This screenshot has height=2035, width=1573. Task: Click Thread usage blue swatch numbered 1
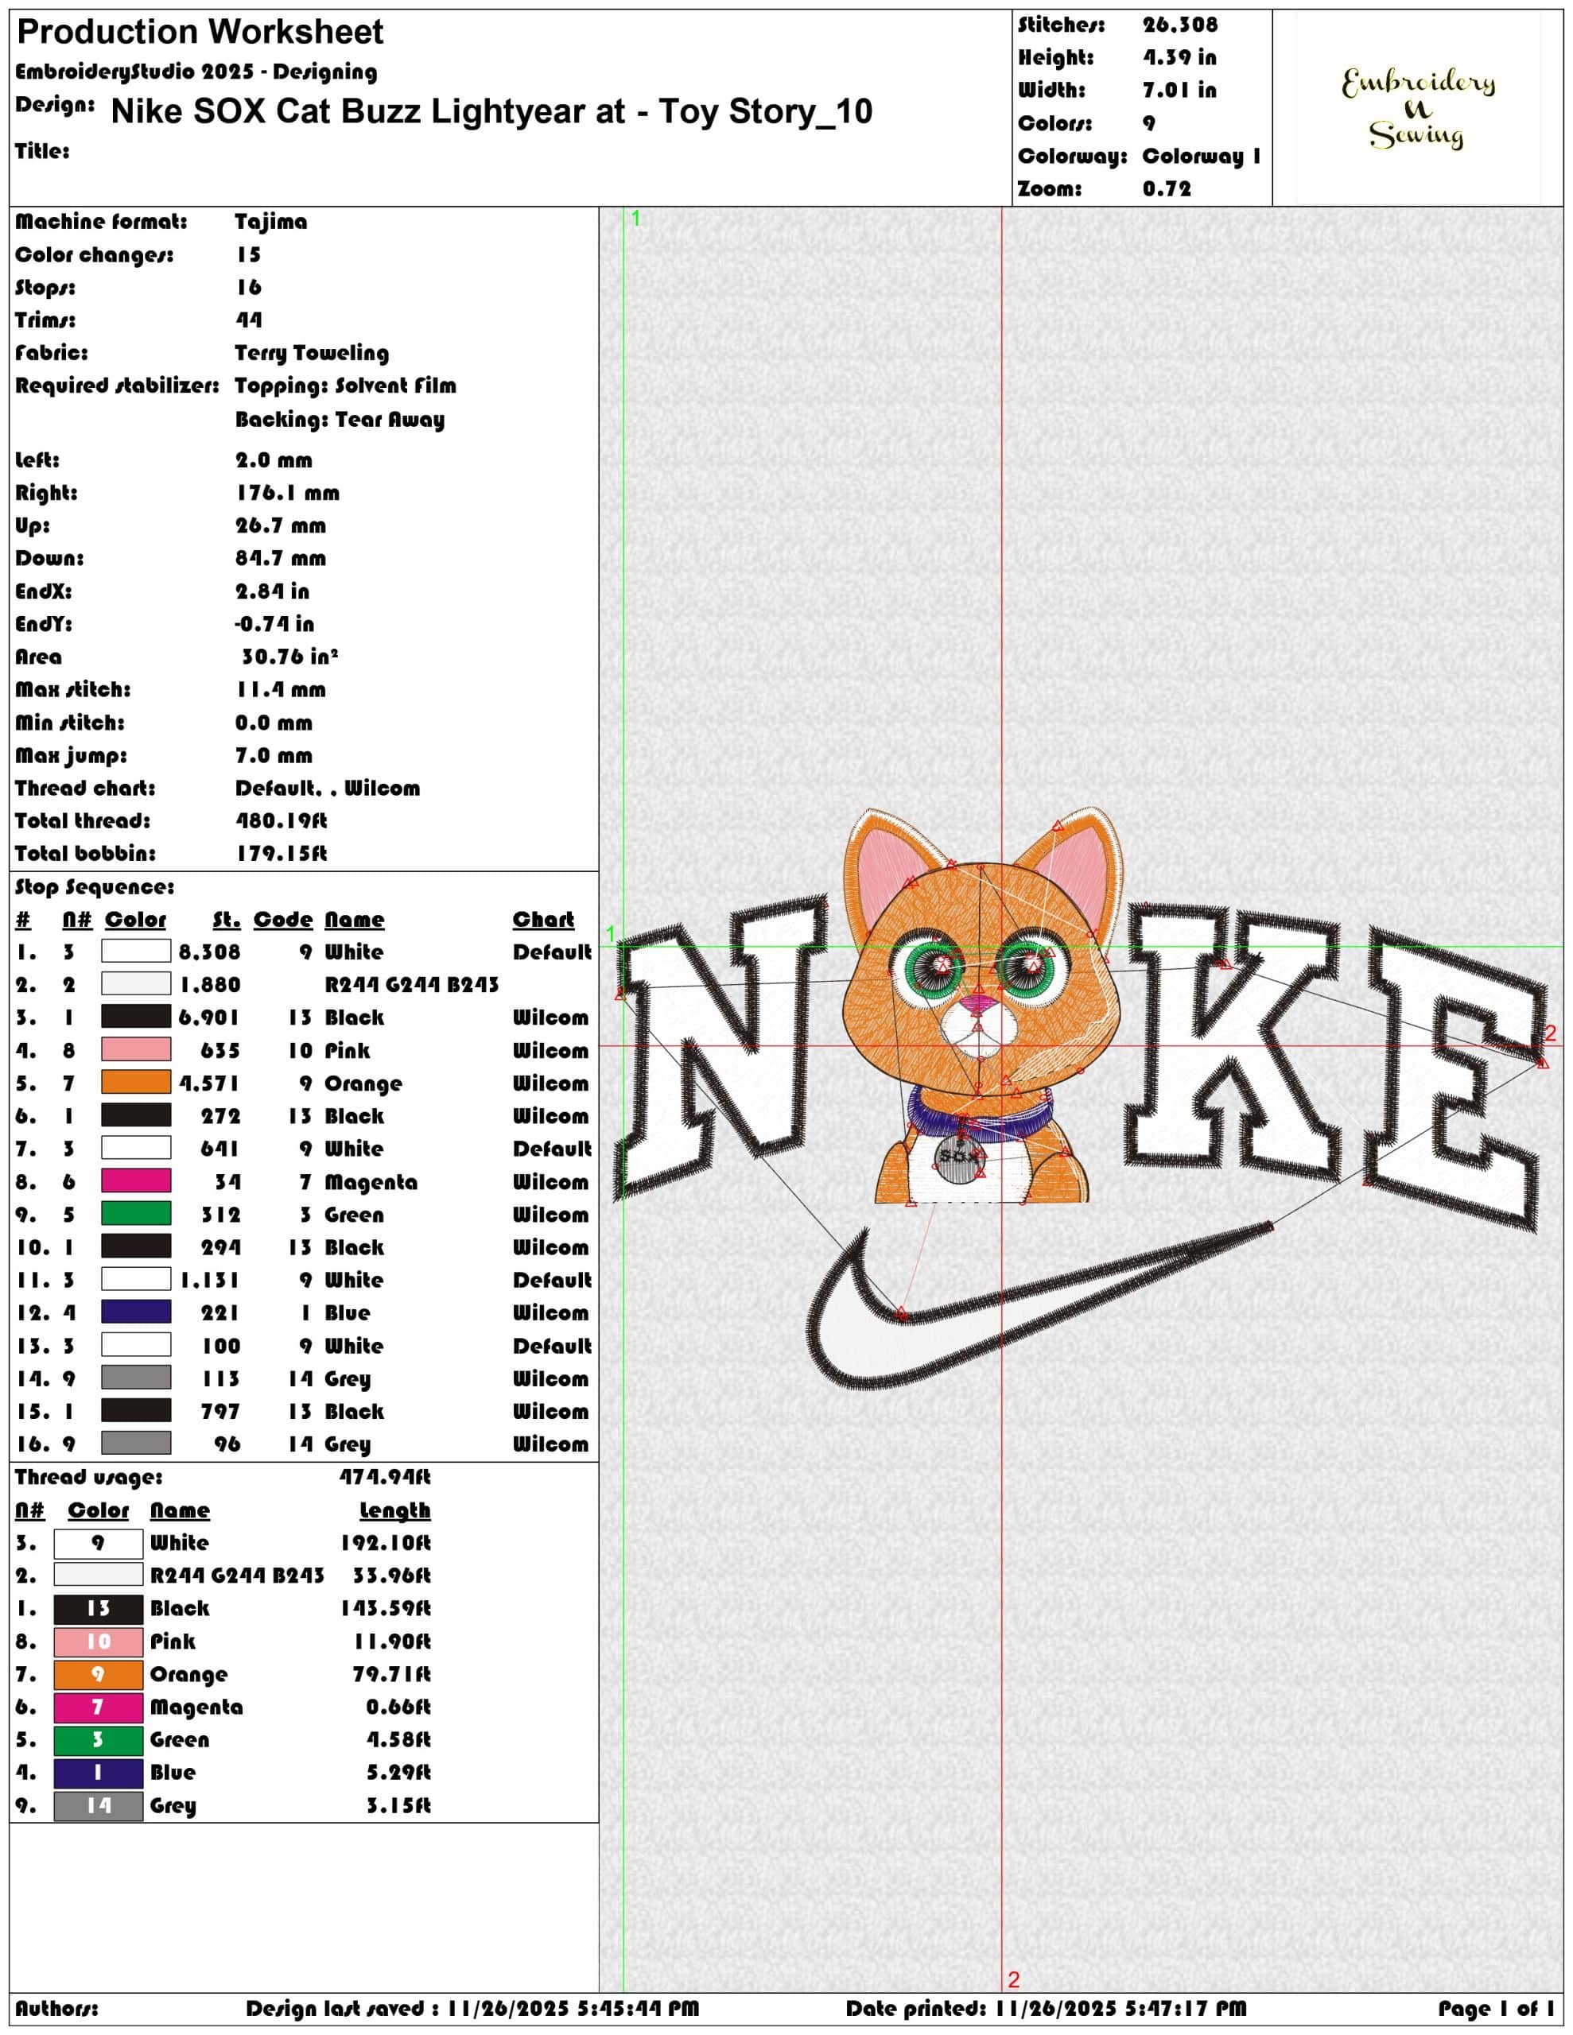pyautogui.click(x=99, y=1772)
